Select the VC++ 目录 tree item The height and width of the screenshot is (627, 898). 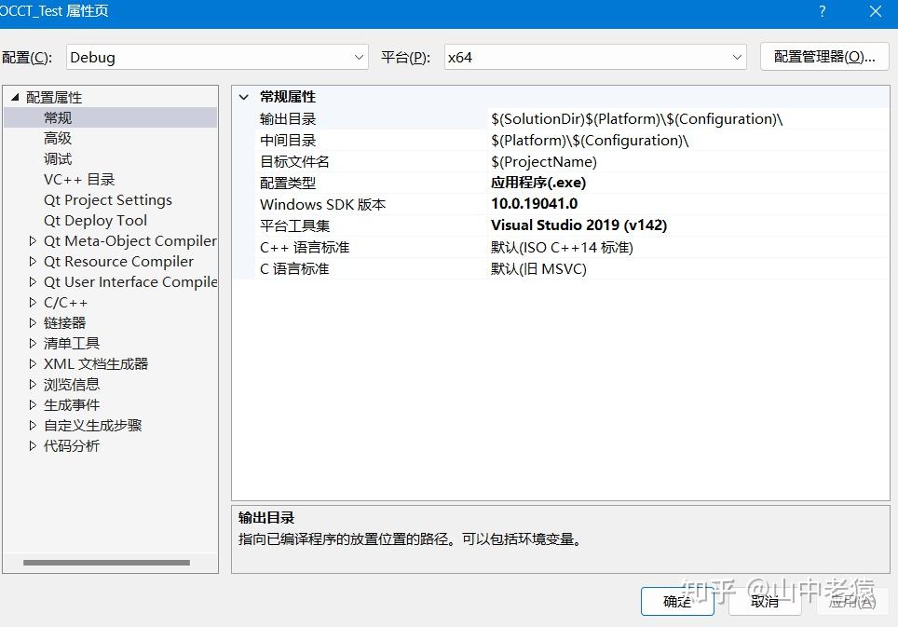pos(79,179)
